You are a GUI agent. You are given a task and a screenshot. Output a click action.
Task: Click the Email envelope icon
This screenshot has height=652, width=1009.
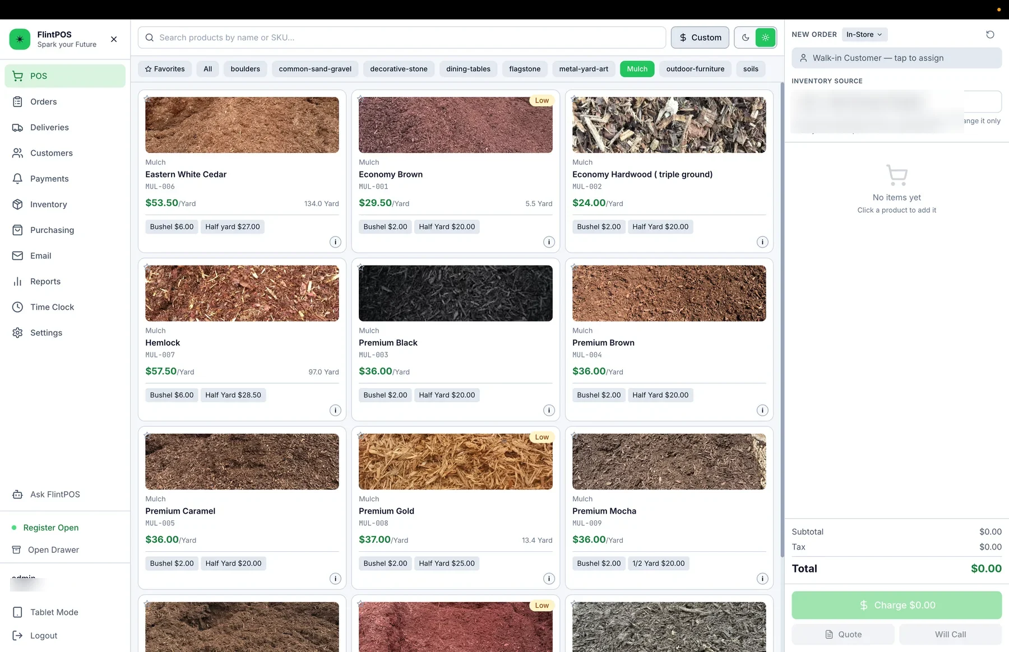point(18,255)
